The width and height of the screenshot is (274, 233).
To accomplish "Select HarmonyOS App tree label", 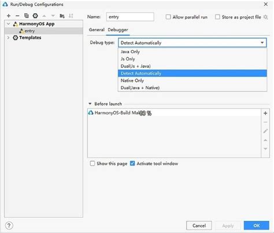I will click(37, 24).
